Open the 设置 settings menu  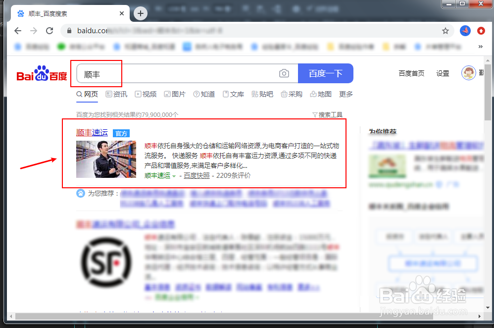pyautogui.click(x=443, y=73)
